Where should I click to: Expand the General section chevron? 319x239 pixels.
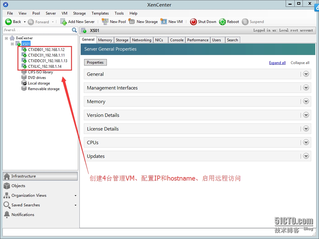[x=306, y=74]
